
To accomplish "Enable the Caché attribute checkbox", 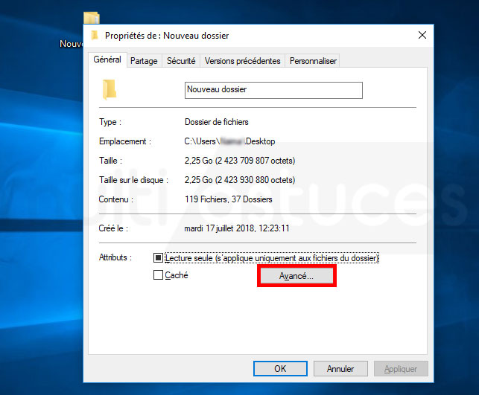I will [x=158, y=275].
